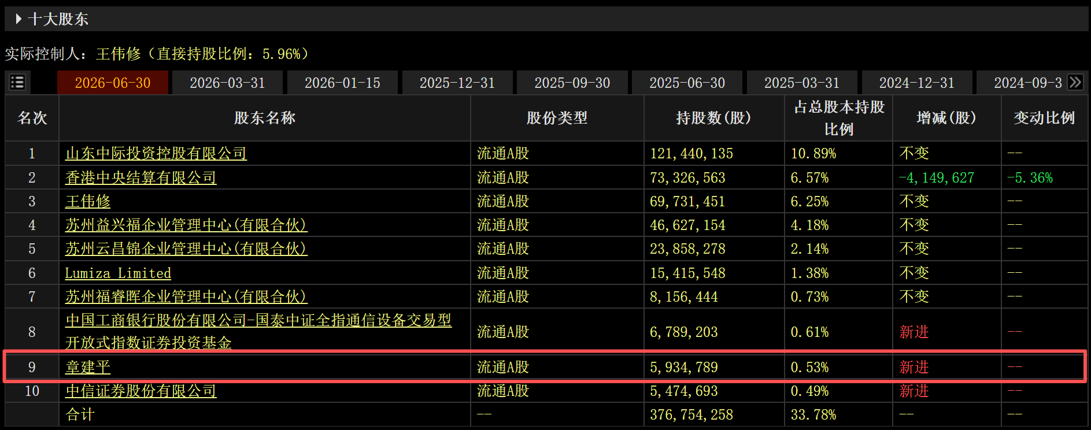Show more dates with double-arrow icon
Image resolution: width=1091 pixels, height=430 pixels.
tap(1075, 82)
